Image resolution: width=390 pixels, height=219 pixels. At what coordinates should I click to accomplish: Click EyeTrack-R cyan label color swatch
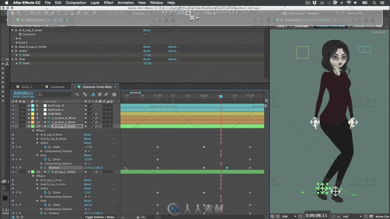tap(33, 106)
